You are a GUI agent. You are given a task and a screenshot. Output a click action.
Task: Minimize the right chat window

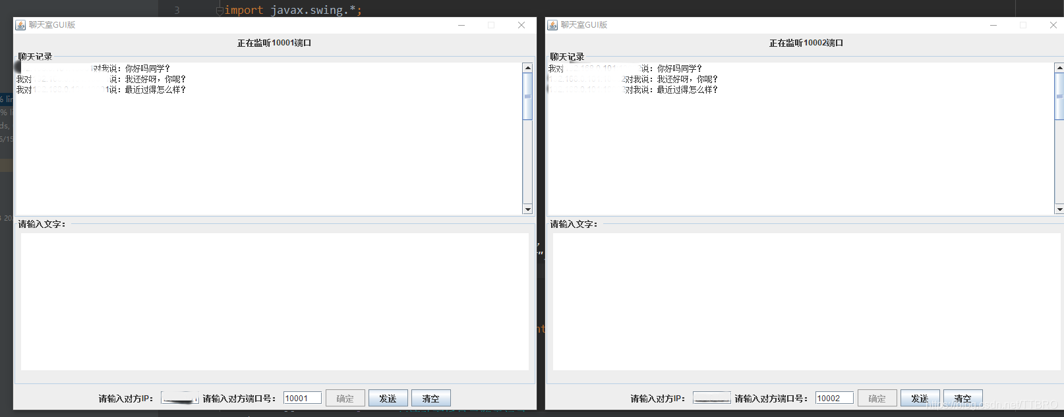pos(993,25)
